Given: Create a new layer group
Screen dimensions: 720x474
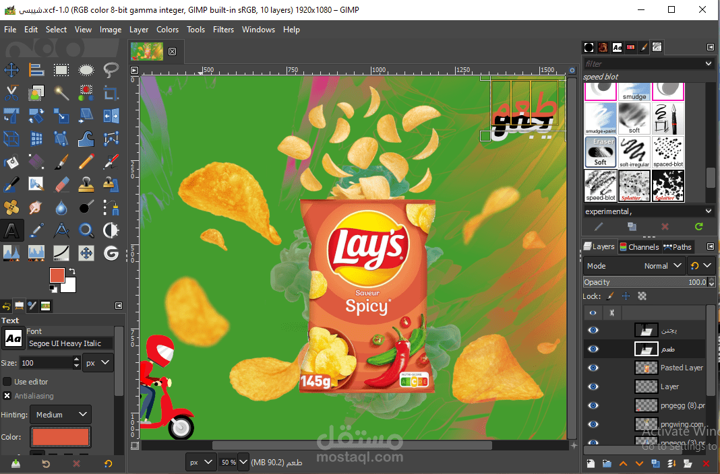Looking at the screenshot, I should 607,464.
